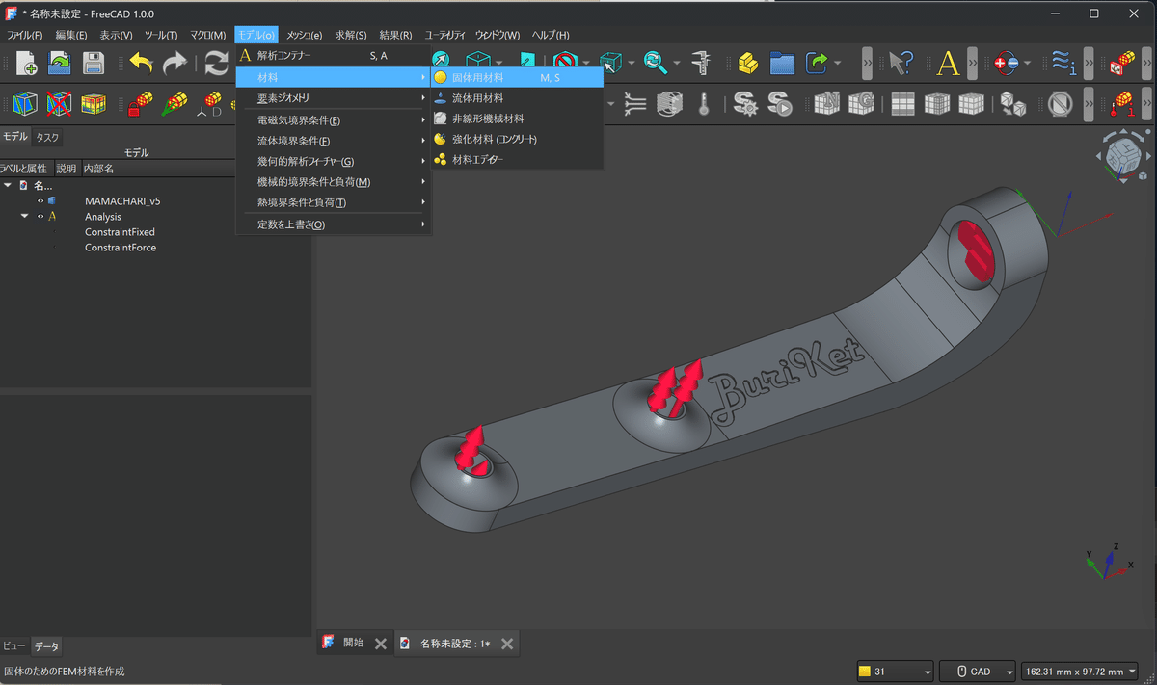Open the 機械的境界条件と負荷(M) submenu
1157x685 pixels.
coord(333,182)
